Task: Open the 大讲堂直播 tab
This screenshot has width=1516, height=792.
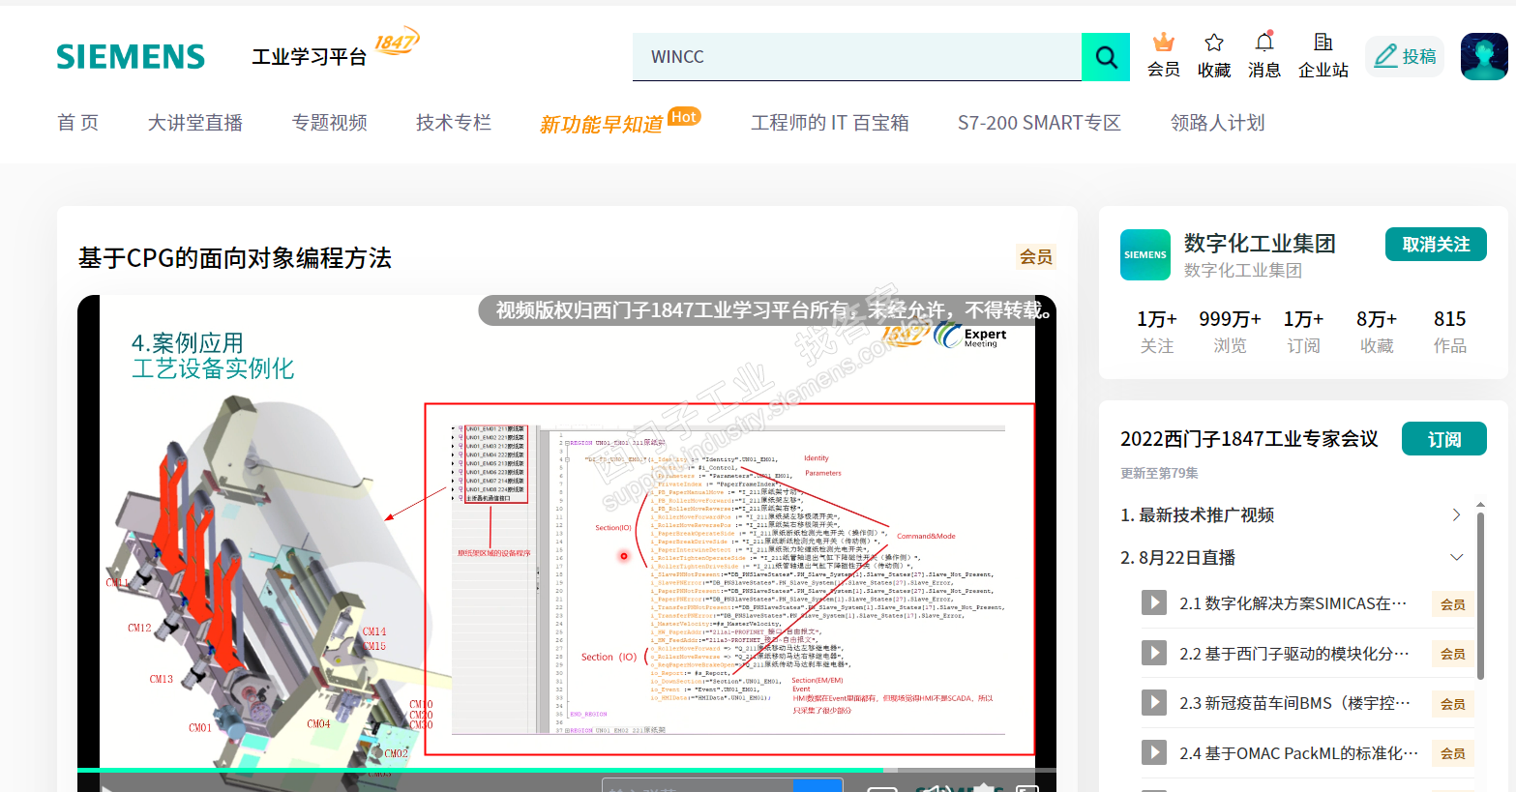Action: pyautogui.click(x=195, y=123)
